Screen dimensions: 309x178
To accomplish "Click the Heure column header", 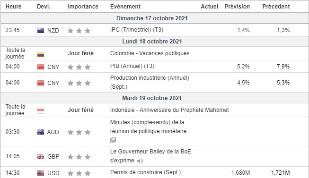I will pos(13,7).
